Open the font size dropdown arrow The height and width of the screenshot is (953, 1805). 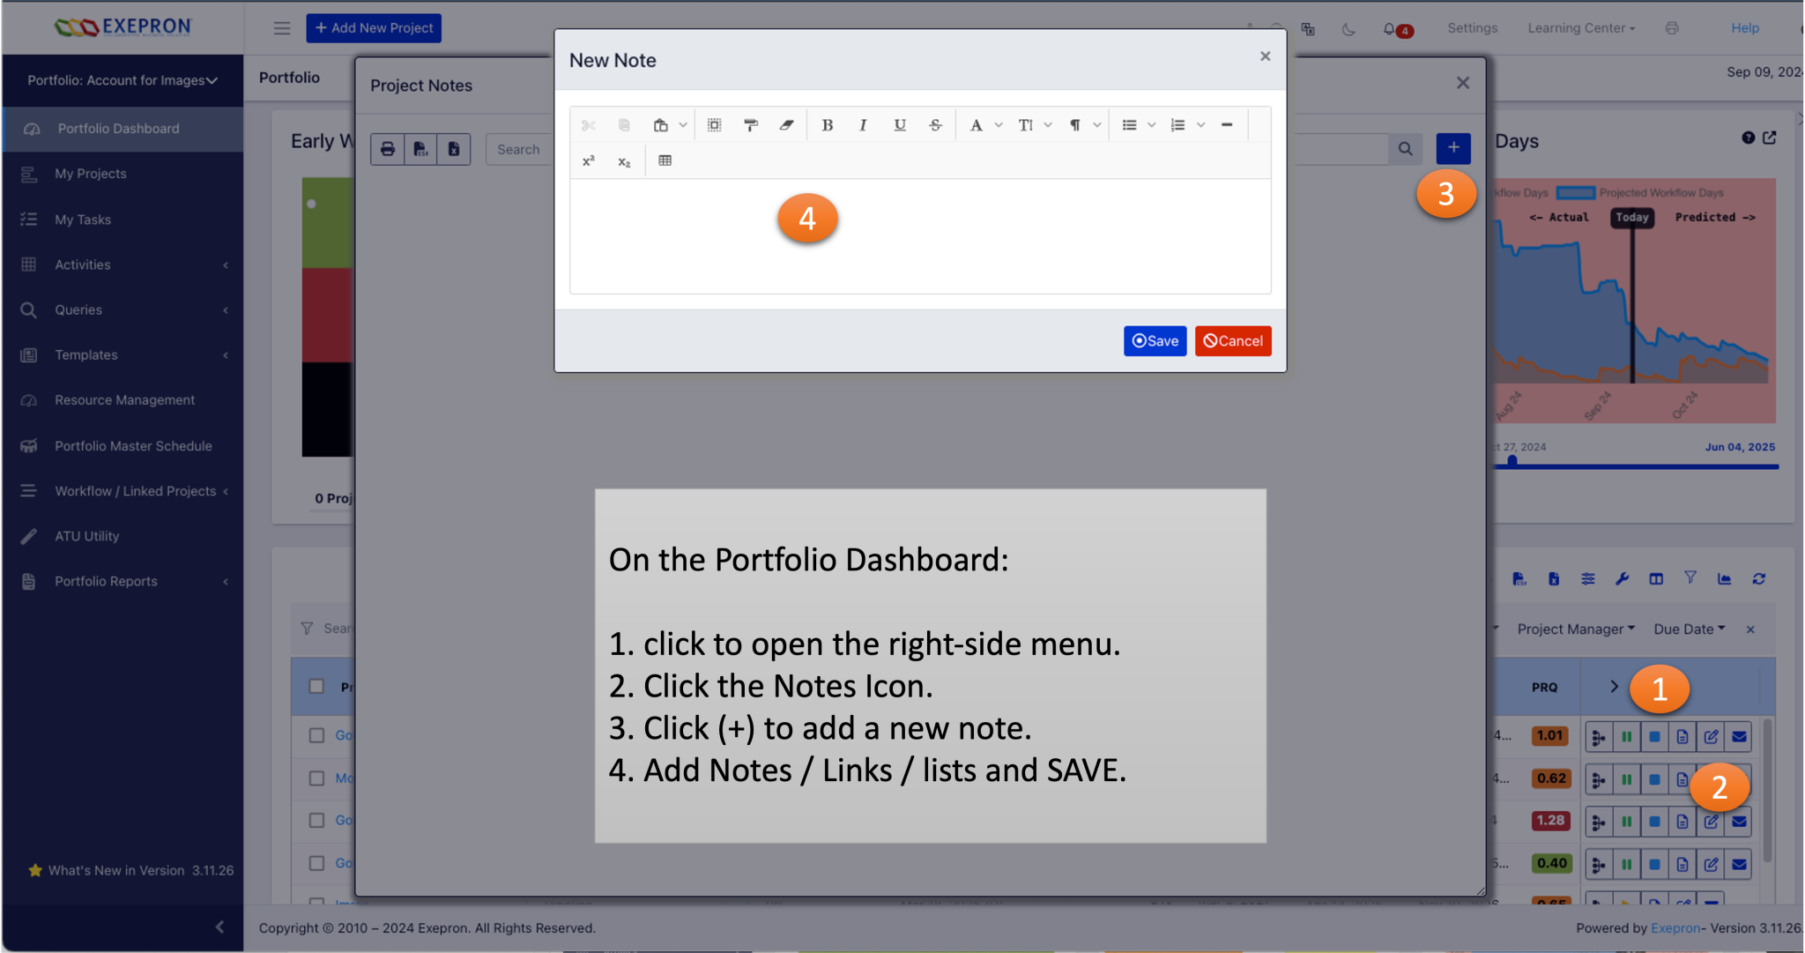point(1048,125)
